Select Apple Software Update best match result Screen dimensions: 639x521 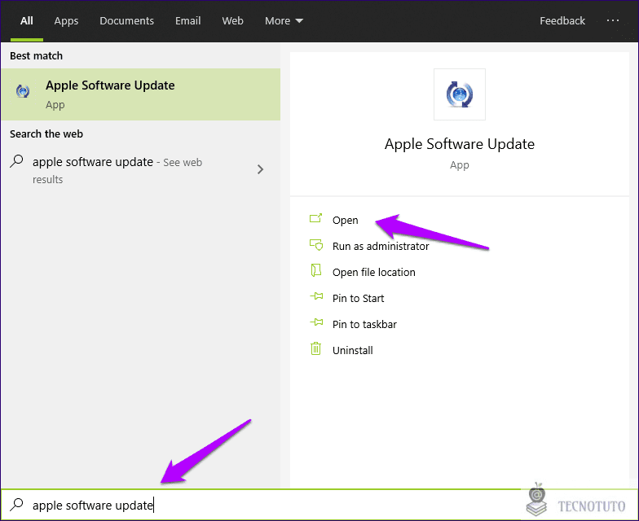tap(140, 94)
